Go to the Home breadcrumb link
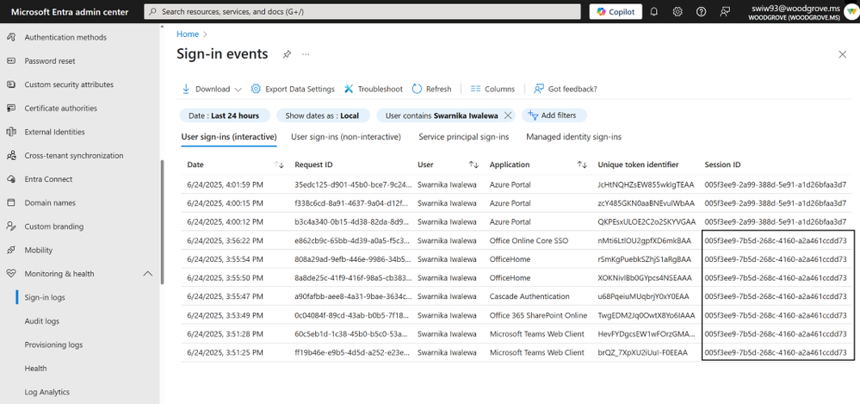 [188, 34]
